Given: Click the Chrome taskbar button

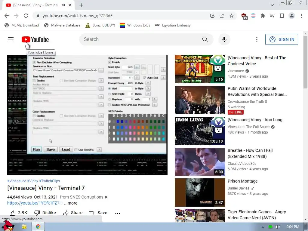Looking at the screenshot, I should pos(38,227).
